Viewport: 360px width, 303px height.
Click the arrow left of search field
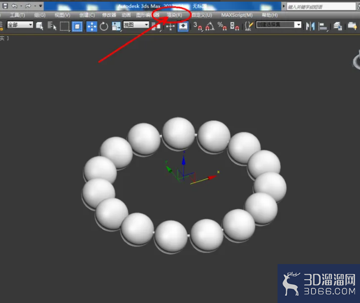pyautogui.click(x=284, y=6)
